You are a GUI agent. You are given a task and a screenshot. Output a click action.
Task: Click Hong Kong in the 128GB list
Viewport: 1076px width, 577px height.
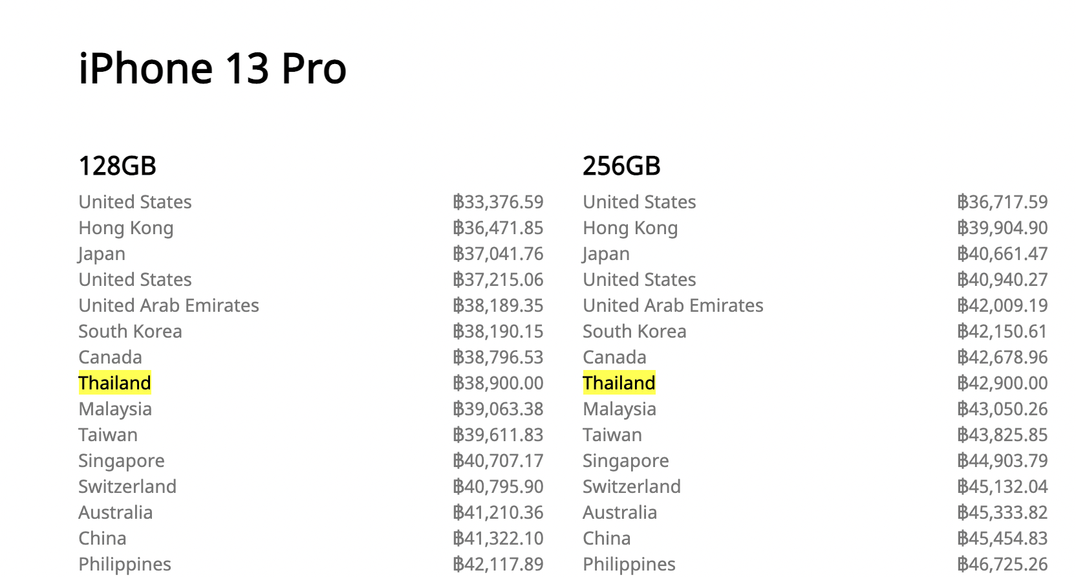pos(126,228)
